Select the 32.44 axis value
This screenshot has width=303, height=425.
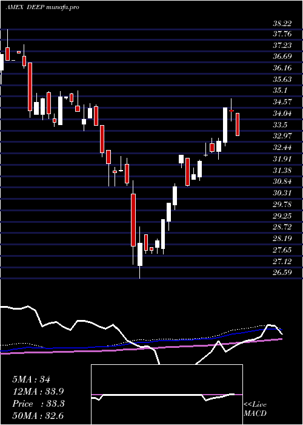coord(282,148)
